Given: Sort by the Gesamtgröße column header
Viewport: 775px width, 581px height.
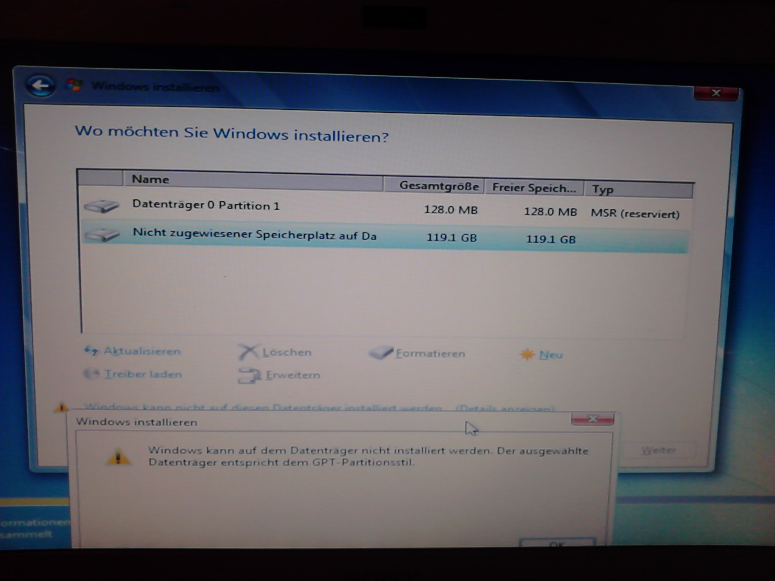Looking at the screenshot, I should click(434, 186).
